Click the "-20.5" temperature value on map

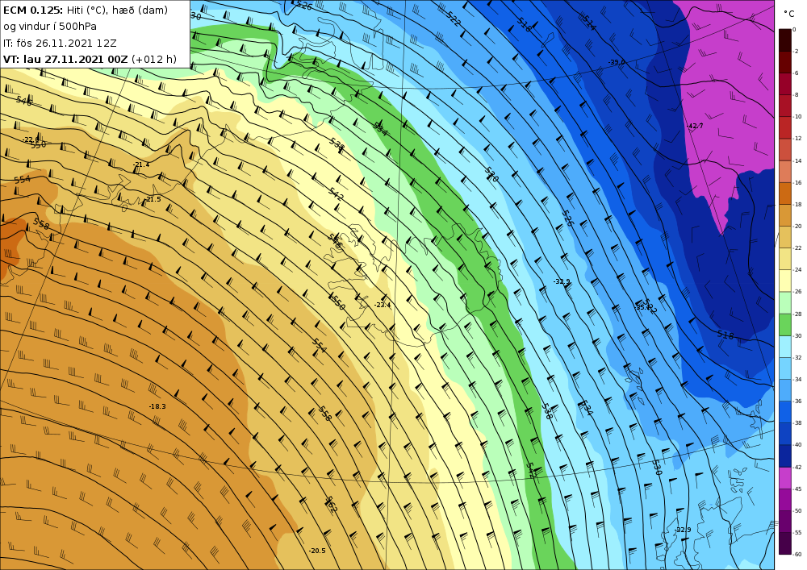tap(317, 551)
